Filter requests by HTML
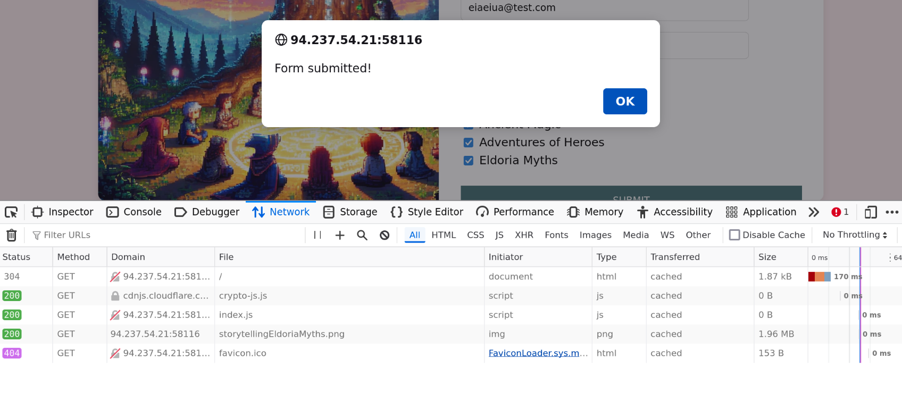Image resolution: width=902 pixels, height=417 pixels. (x=444, y=235)
